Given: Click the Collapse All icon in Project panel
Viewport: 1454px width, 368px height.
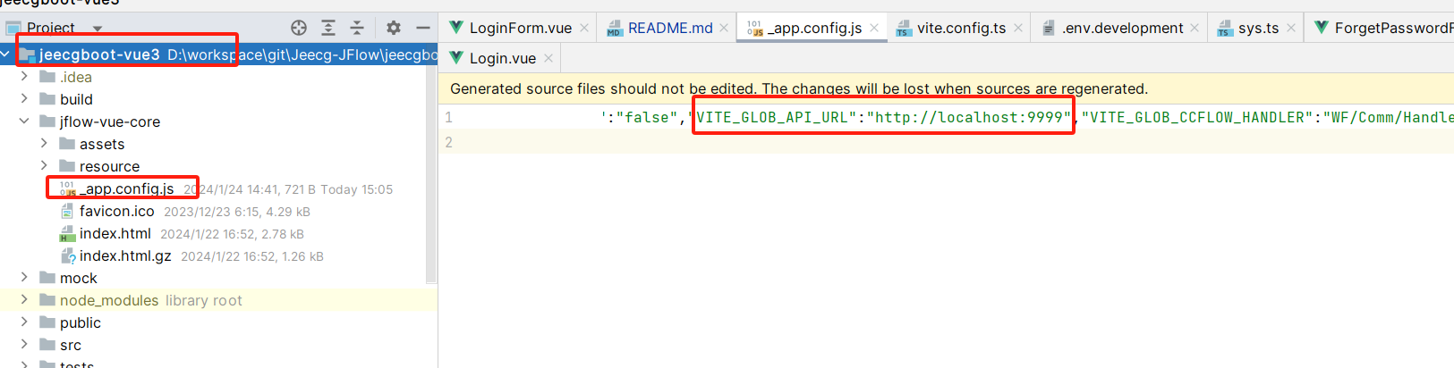Looking at the screenshot, I should (x=357, y=28).
